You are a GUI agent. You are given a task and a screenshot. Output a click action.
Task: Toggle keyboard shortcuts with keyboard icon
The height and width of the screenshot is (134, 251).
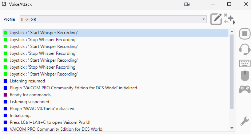pos(245,64)
